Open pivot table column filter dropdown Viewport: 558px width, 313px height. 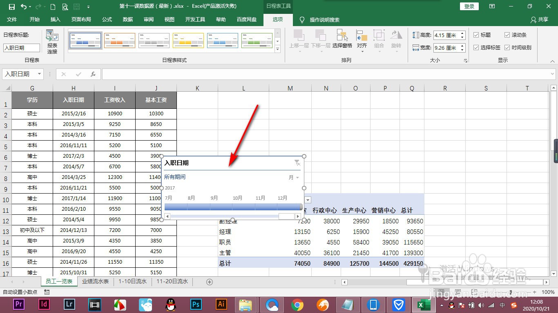coord(308,200)
